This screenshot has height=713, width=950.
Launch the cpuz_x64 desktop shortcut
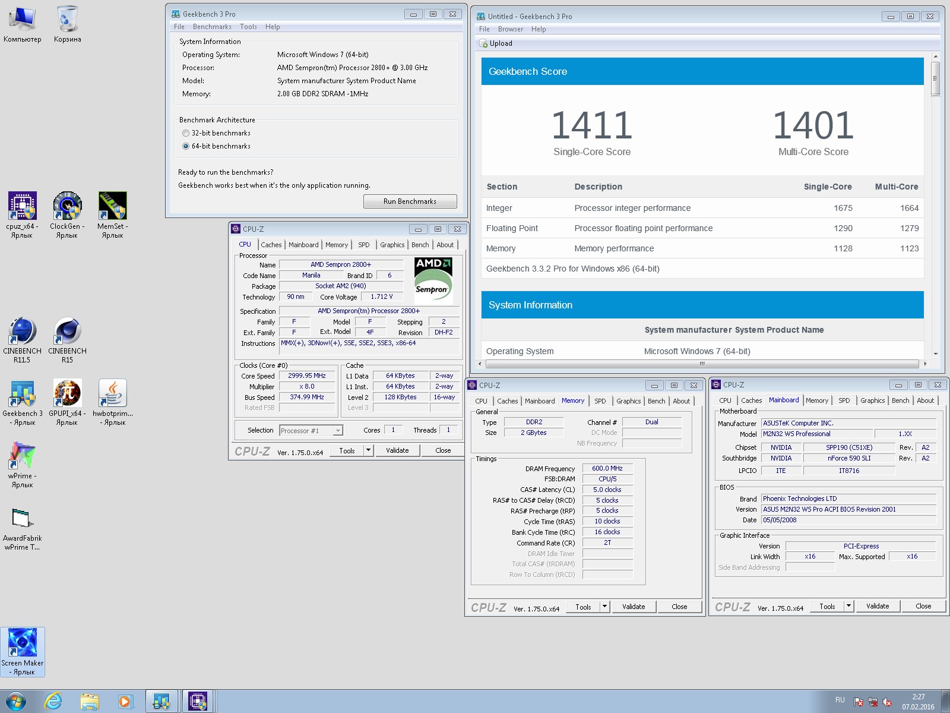click(22, 215)
